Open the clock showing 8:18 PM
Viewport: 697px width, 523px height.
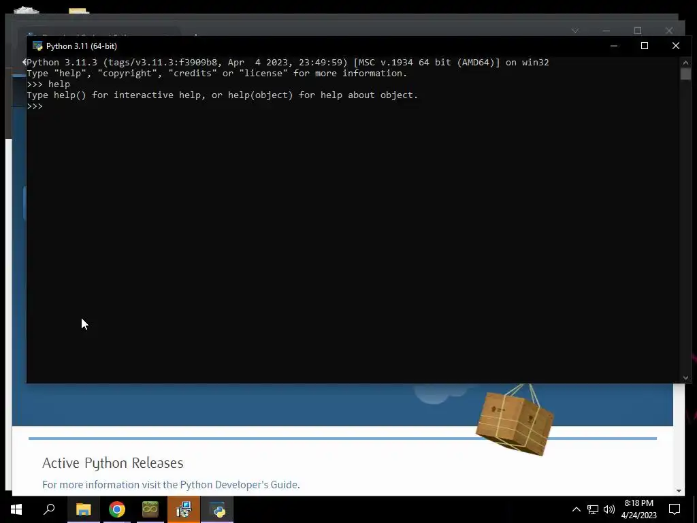(x=638, y=509)
